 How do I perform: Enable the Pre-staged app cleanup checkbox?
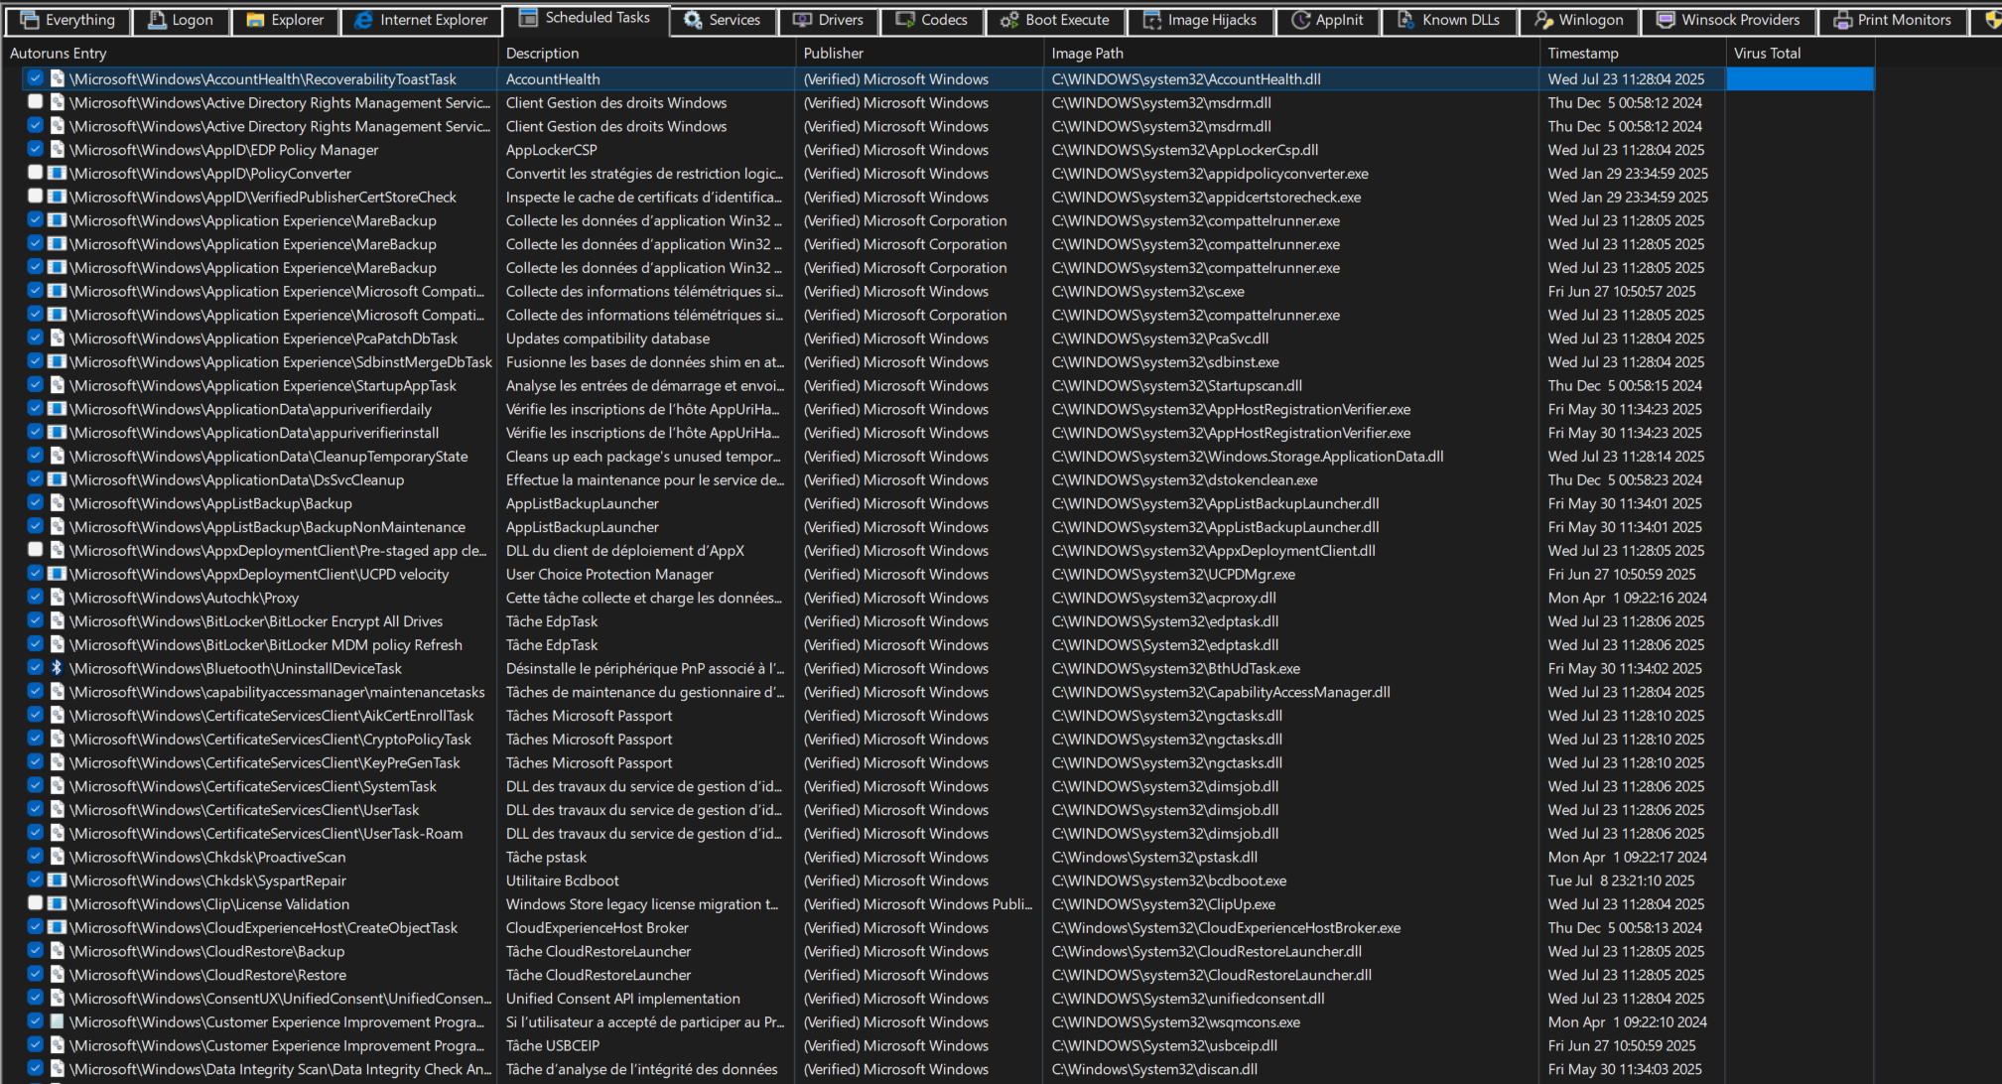coord(36,550)
